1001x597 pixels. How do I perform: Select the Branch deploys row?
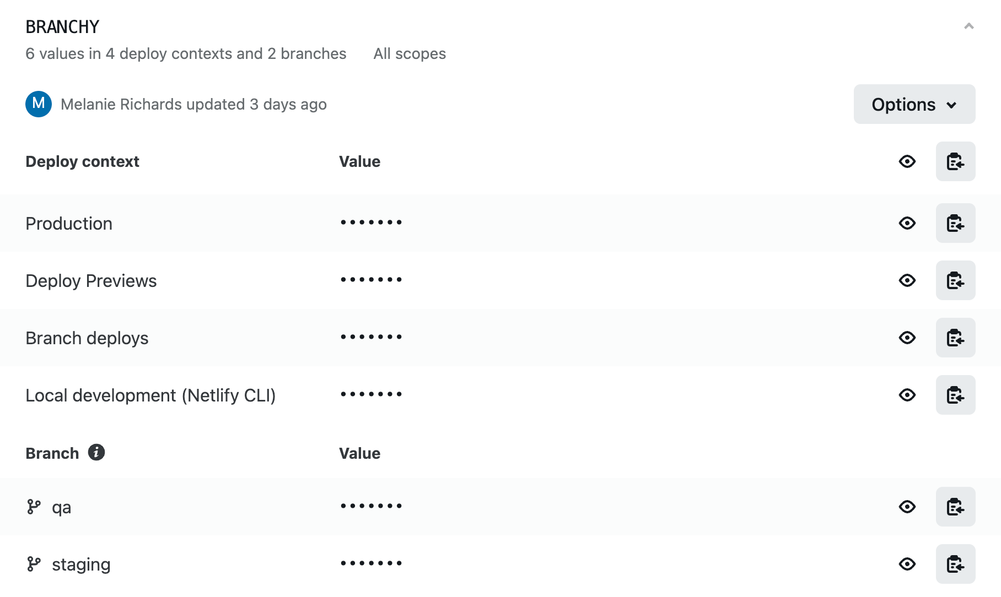[501, 338]
